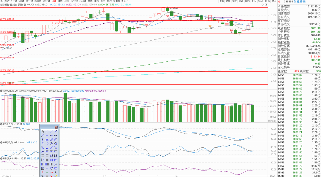Select the 年线 yearly period
Viewport: 321px width, 177px height.
point(96,1)
